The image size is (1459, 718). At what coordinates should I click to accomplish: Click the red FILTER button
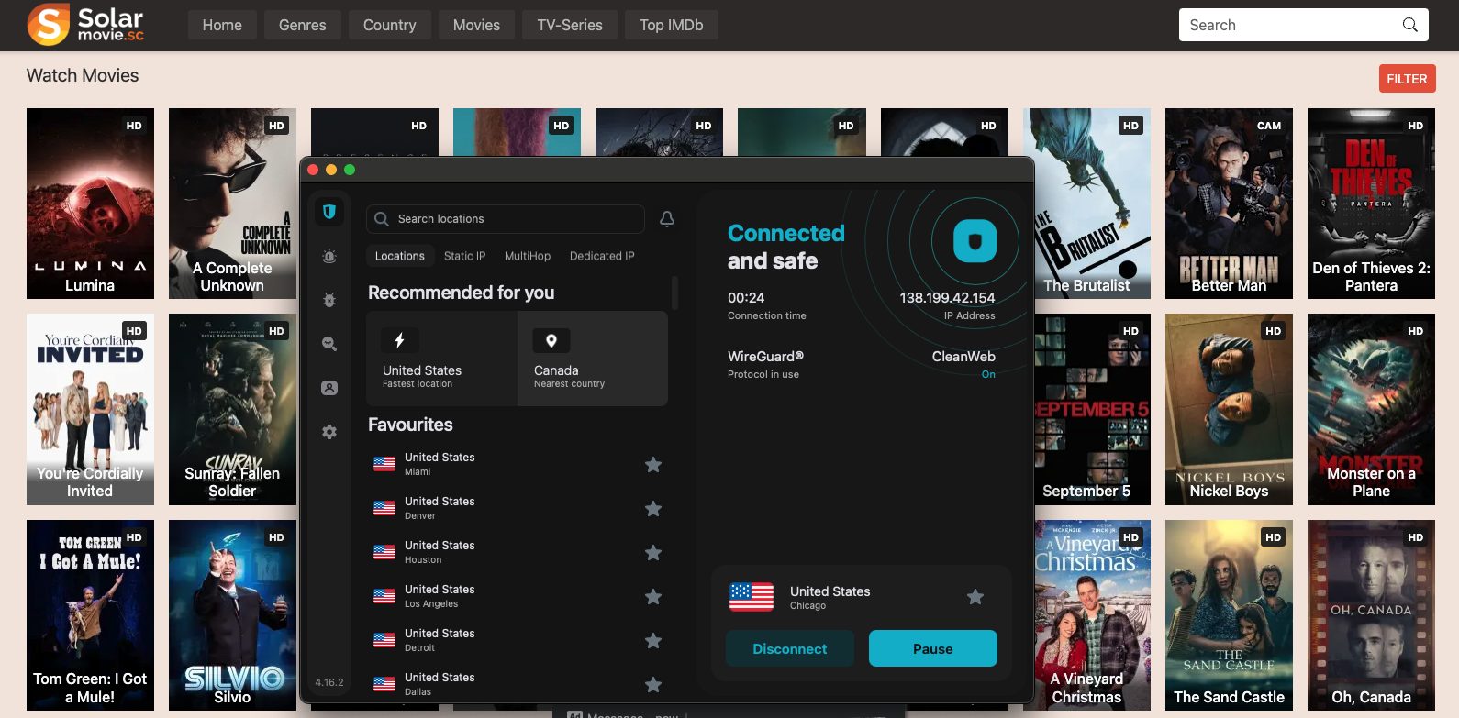click(x=1407, y=79)
